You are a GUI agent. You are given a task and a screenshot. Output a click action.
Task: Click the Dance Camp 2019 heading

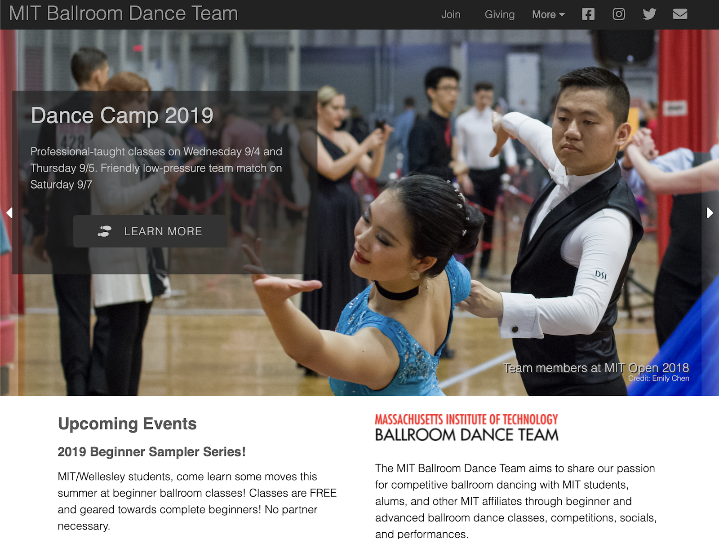(122, 115)
